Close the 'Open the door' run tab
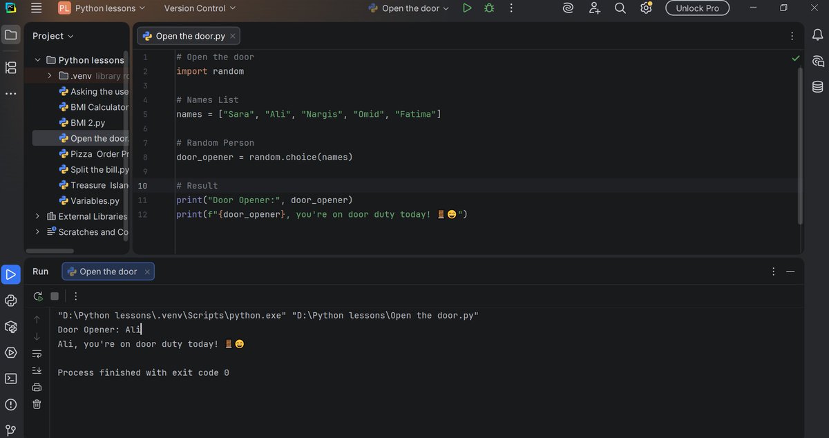 click(147, 272)
